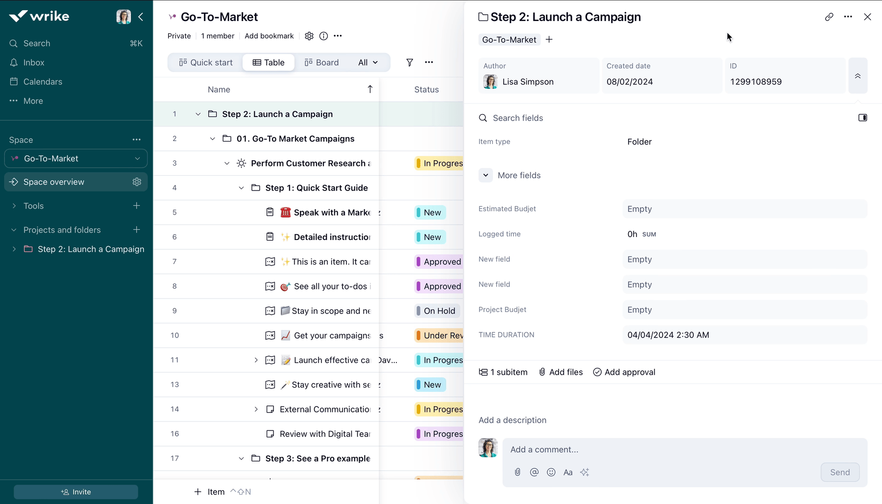Select Space overview in sidebar
This screenshot has width=882, height=504.
(76, 182)
